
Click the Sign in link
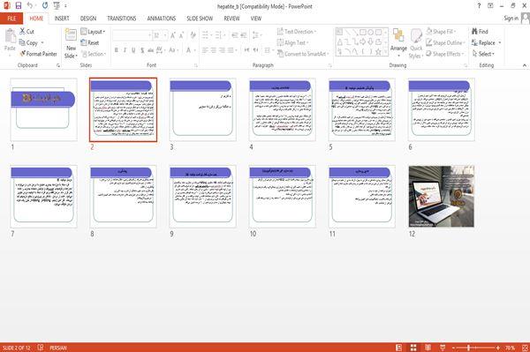[511, 19]
